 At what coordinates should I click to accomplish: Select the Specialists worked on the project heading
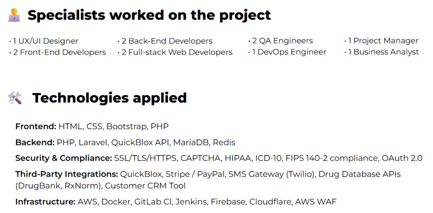coord(149,15)
